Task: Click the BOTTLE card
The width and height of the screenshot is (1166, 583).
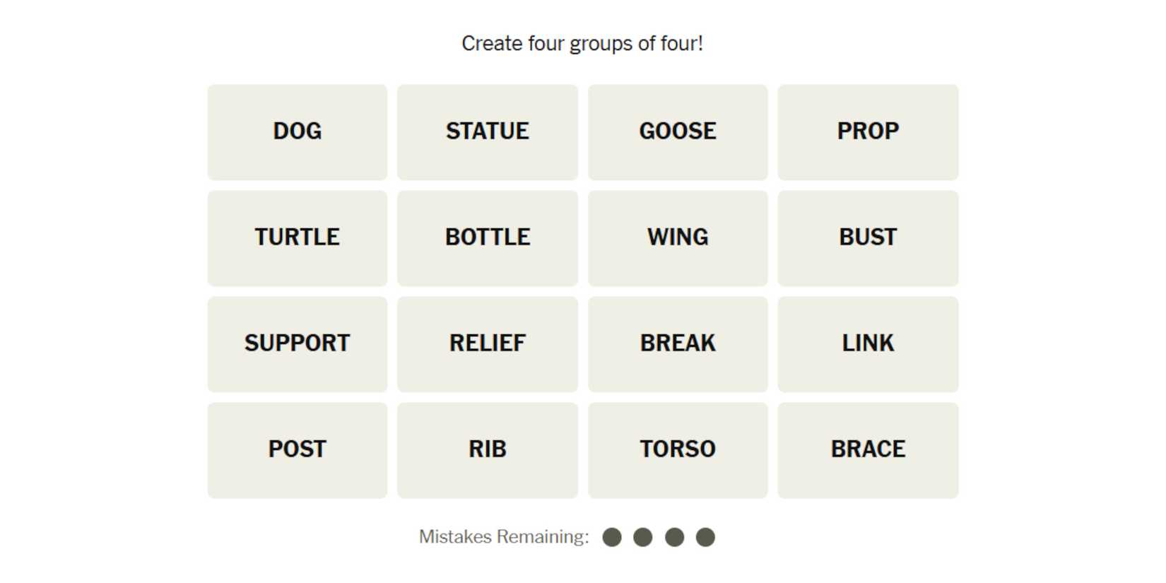Action: pos(488,238)
